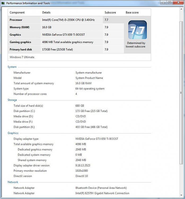Viewport: 185px width, 199px height.
Task: Click driver version 9.18.13.3523 value
Action: pos(83,165)
